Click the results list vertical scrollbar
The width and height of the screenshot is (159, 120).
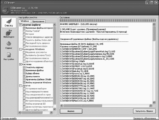(x=154, y=66)
